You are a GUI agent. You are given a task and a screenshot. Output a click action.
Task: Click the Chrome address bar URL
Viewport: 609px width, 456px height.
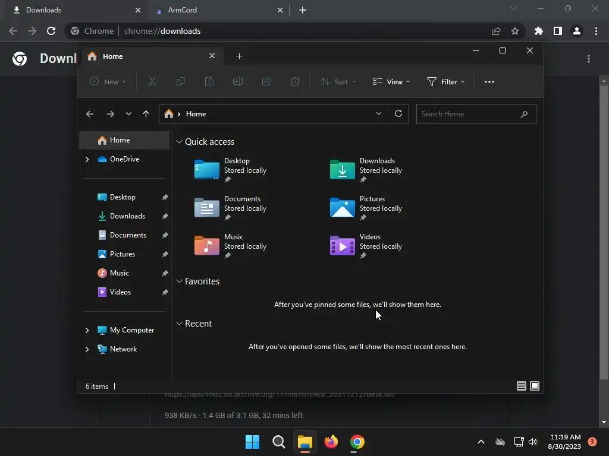[162, 31]
